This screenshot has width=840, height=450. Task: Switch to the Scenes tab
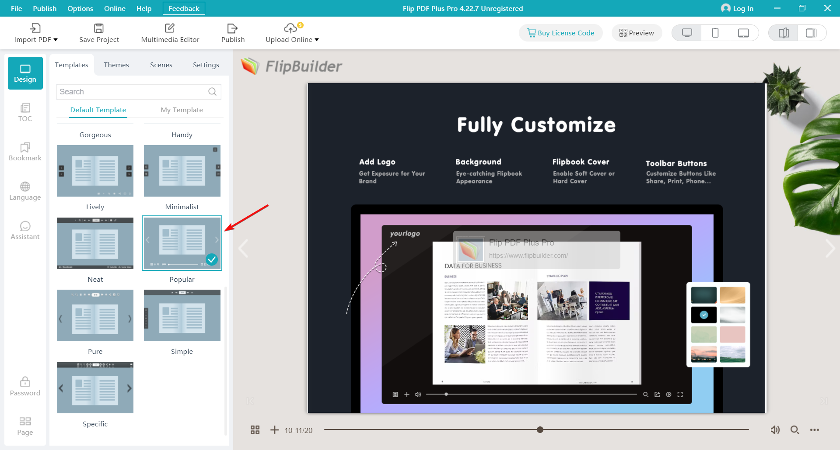tap(161, 65)
